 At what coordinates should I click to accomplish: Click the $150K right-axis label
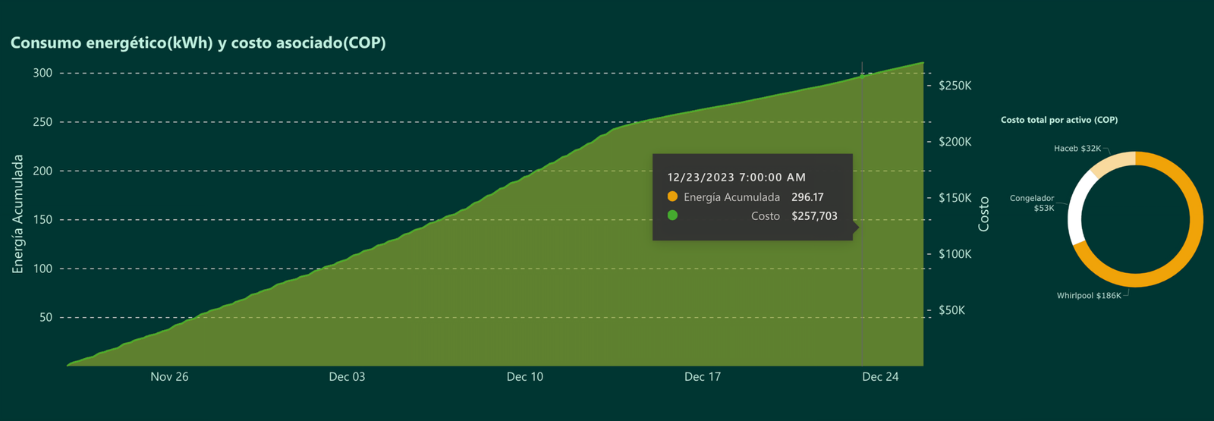click(955, 198)
